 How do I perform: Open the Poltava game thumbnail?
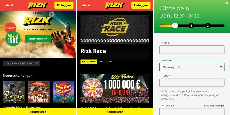point(14,92)
